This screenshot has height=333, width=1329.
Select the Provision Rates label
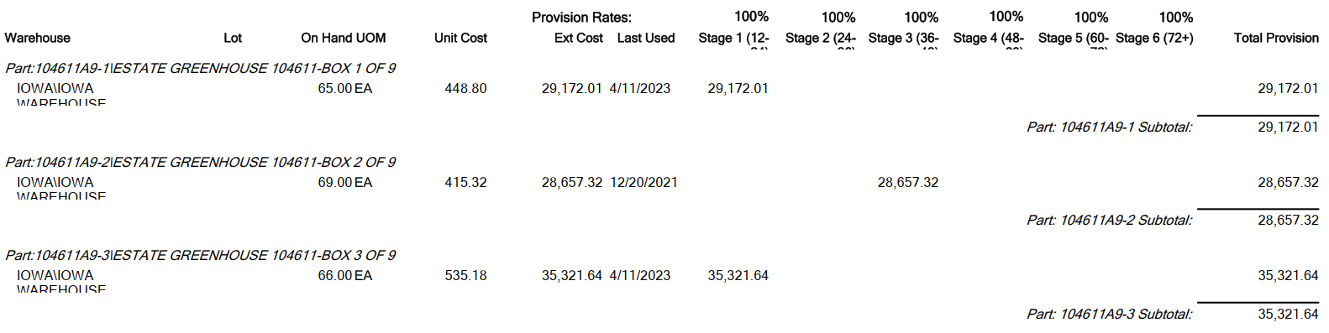coord(581,17)
